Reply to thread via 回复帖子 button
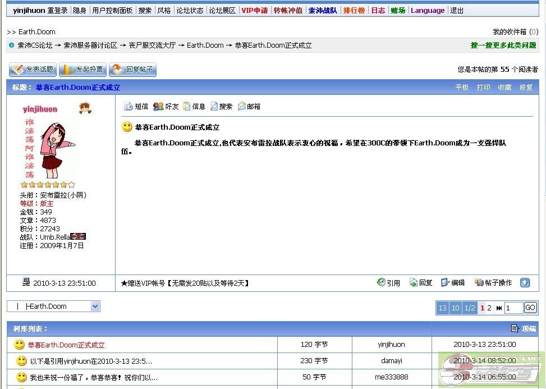 tap(132, 70)
